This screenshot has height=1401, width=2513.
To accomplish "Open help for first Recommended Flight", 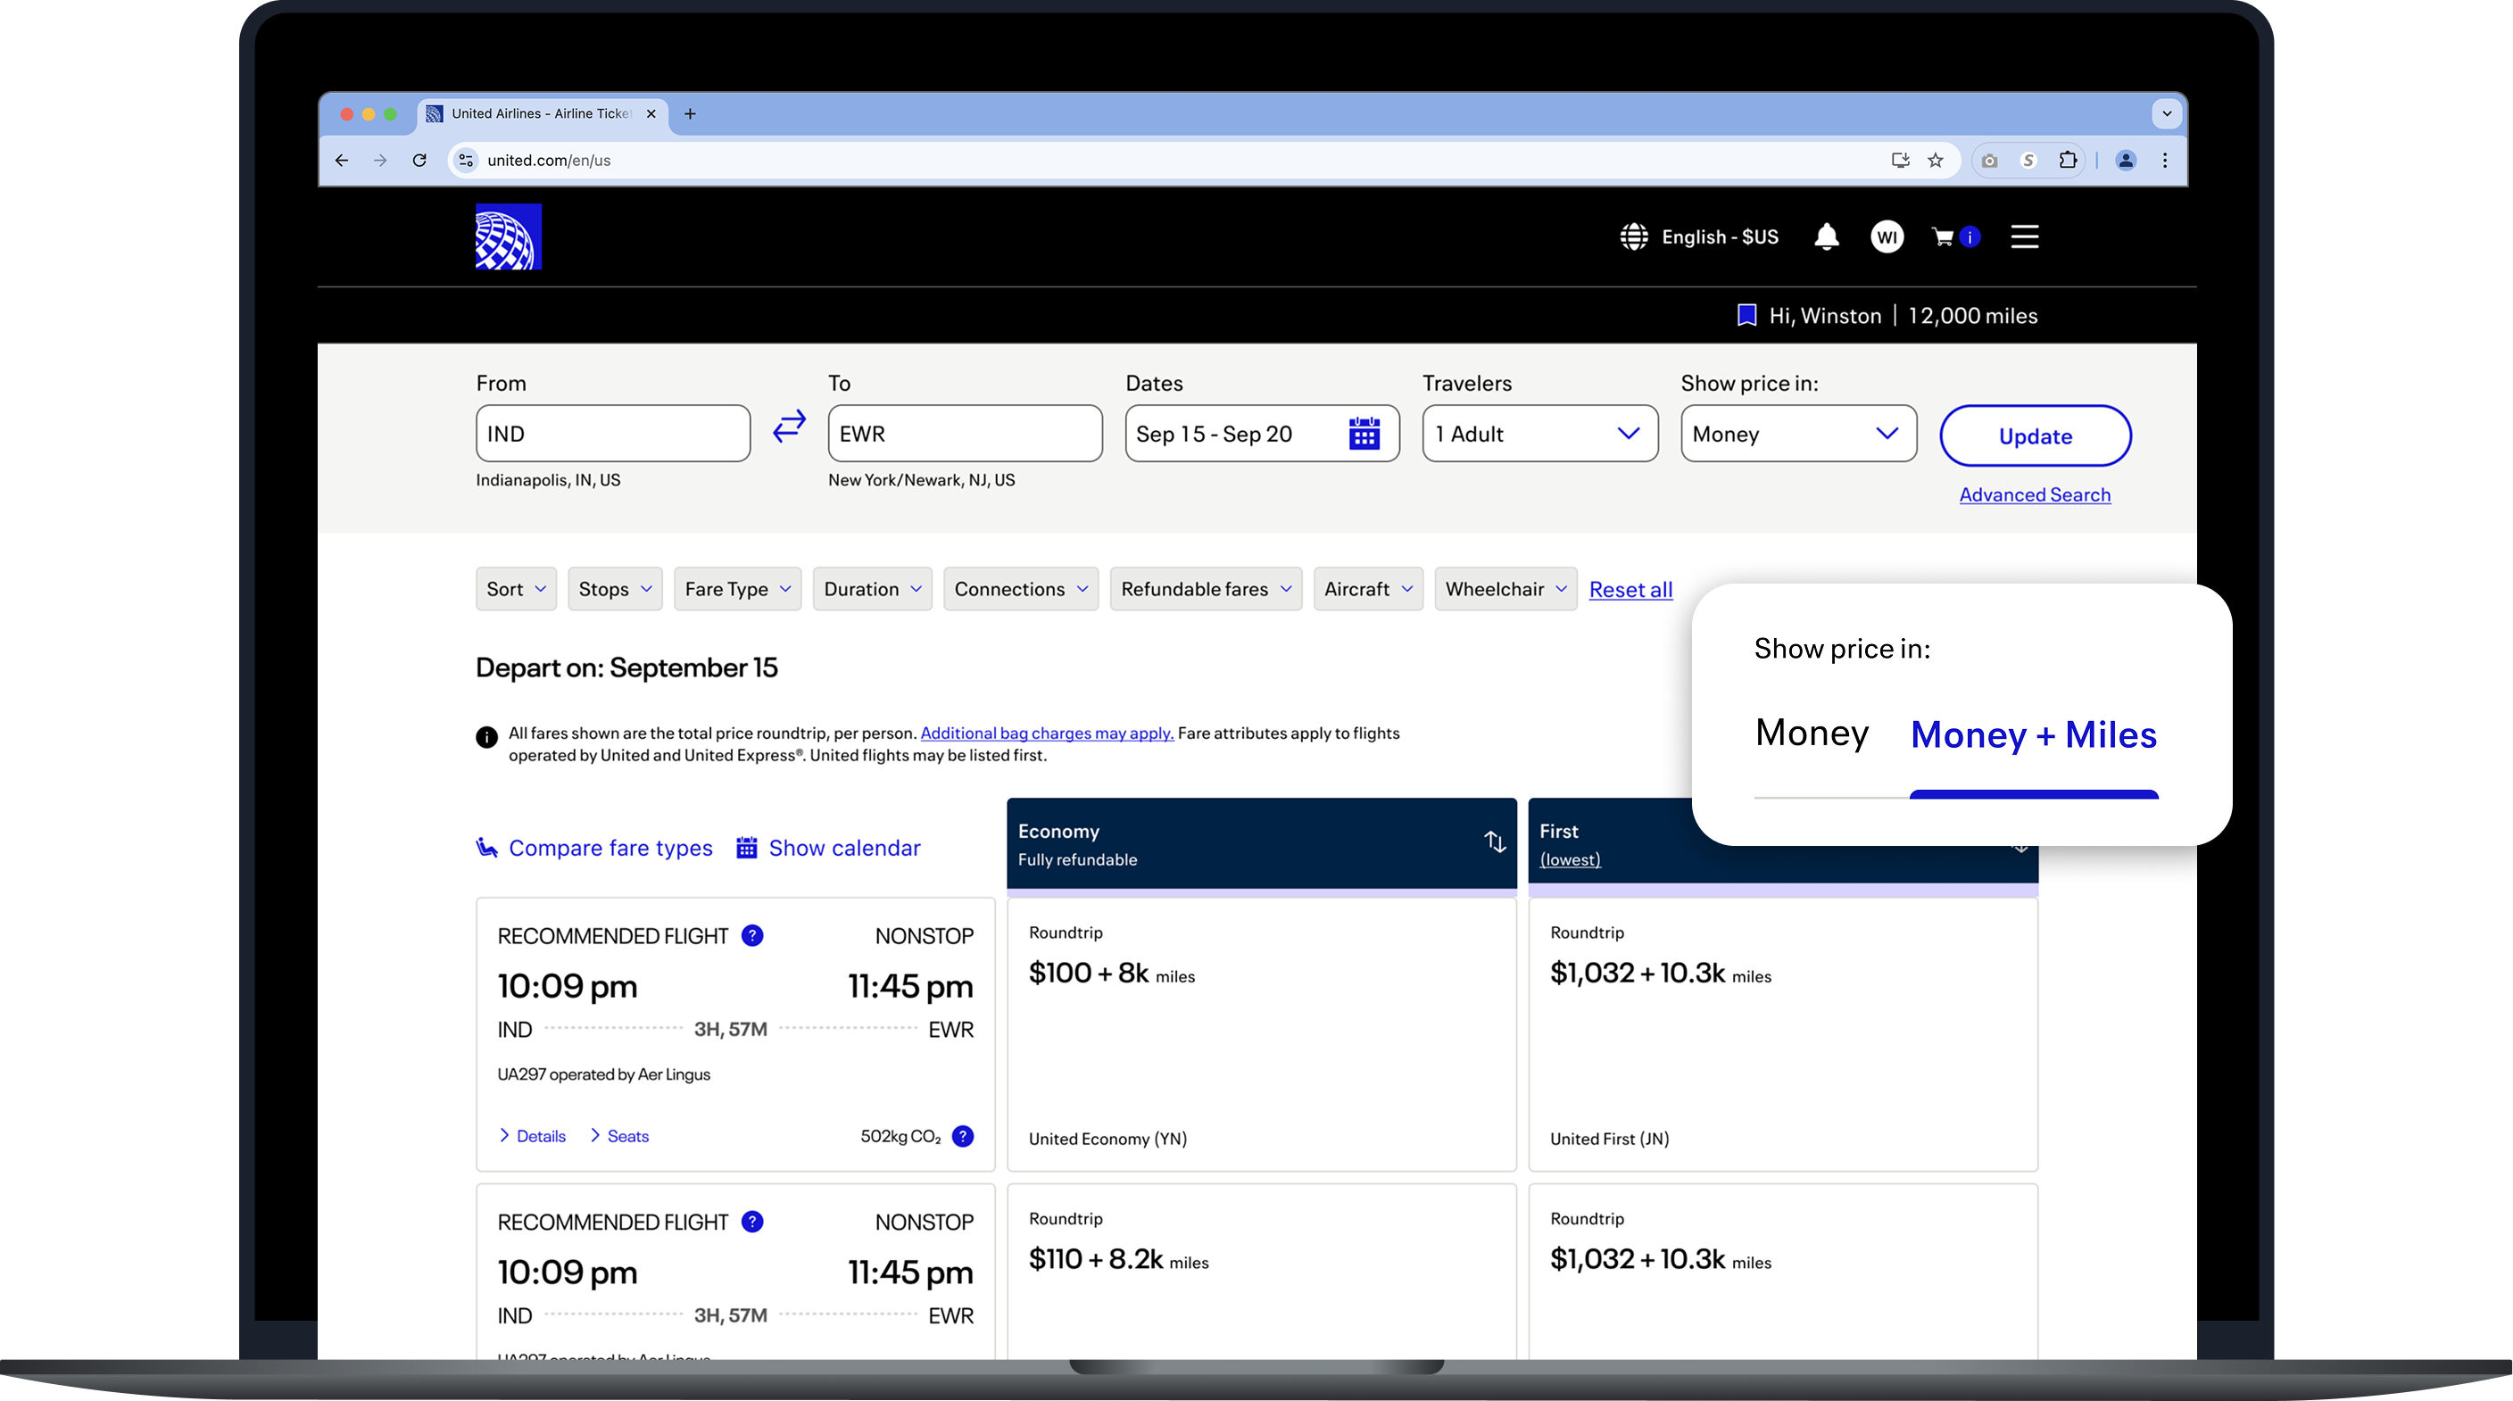I will pos(752,935).
